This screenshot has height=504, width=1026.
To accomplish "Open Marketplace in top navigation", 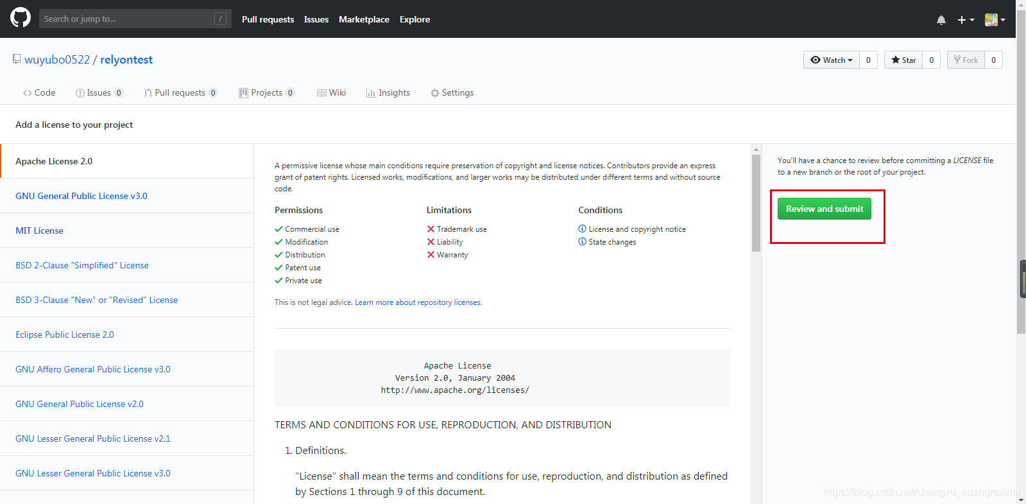I will [x=364, y=19].
